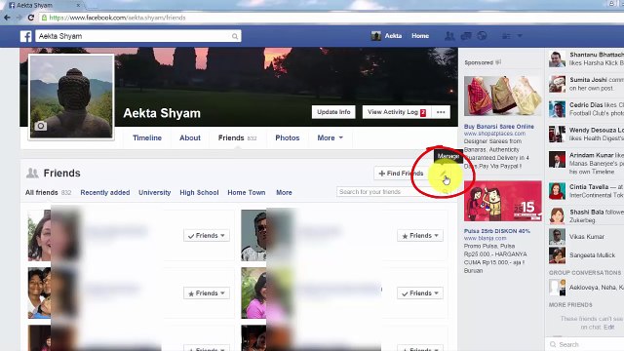Expand the More dropdown in profile tabs
This screenshot has width=624, height=351.
pos(330,137)
